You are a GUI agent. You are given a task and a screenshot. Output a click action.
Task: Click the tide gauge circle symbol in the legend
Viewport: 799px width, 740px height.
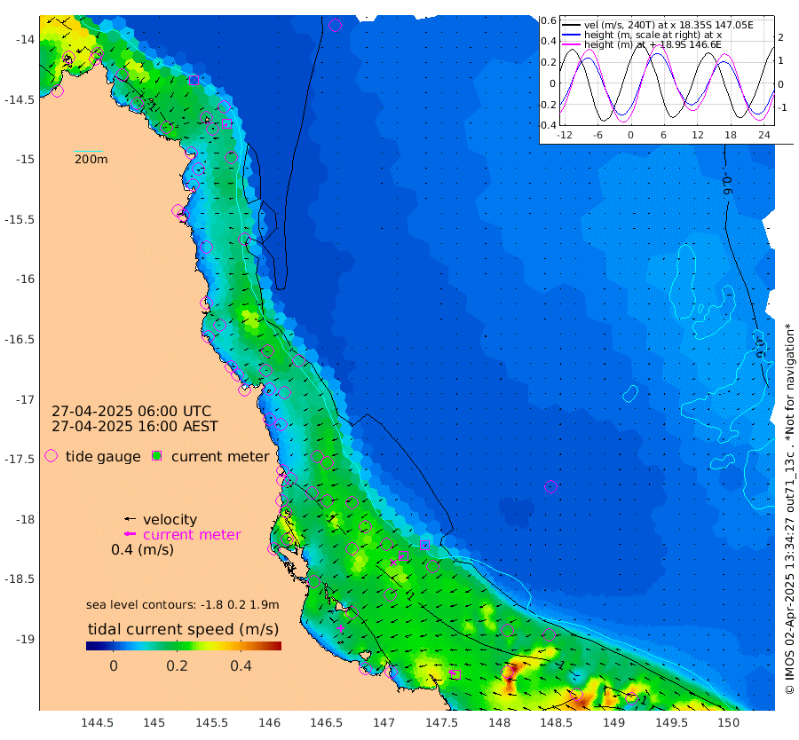(51, 456)
